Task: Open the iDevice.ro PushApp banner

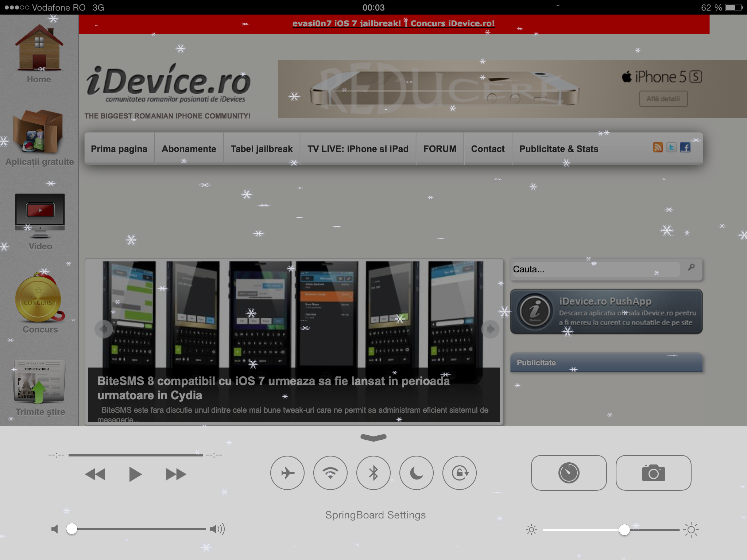Action: 606,312
